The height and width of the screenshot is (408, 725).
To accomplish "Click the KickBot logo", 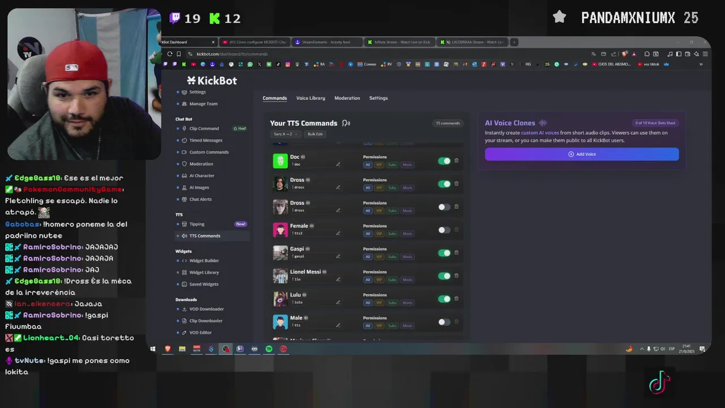I will click(x=212, y=80).
